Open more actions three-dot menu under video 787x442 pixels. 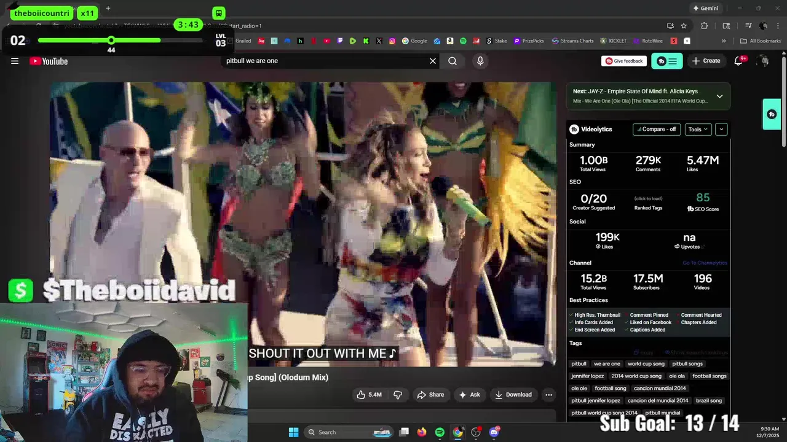point(548,395)
